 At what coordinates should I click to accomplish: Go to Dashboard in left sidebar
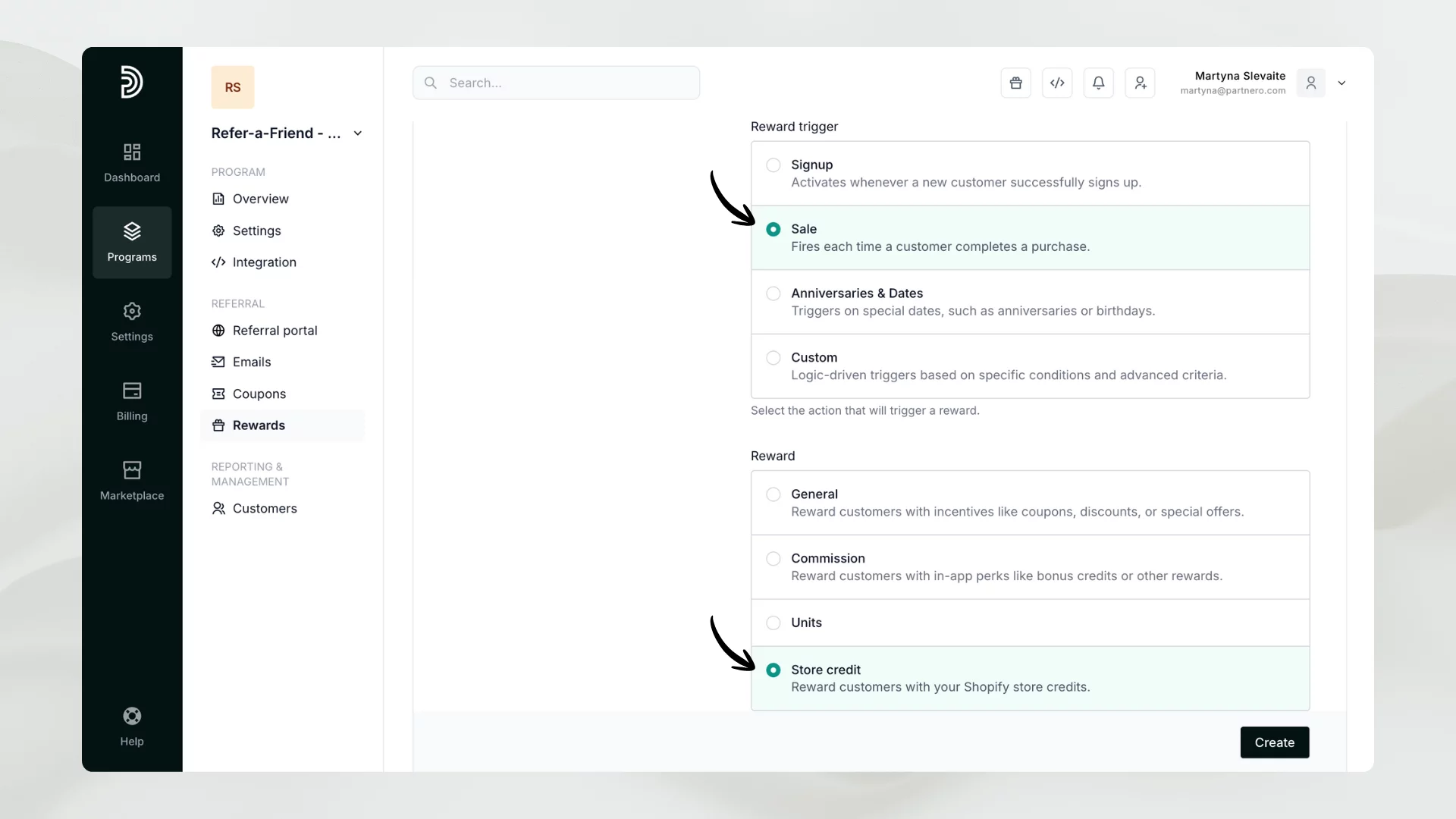coord(132,162)
